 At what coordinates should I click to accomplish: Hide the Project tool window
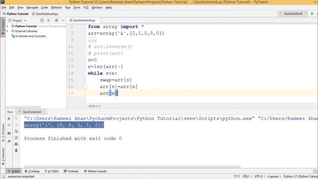click(x=63, y=20)
